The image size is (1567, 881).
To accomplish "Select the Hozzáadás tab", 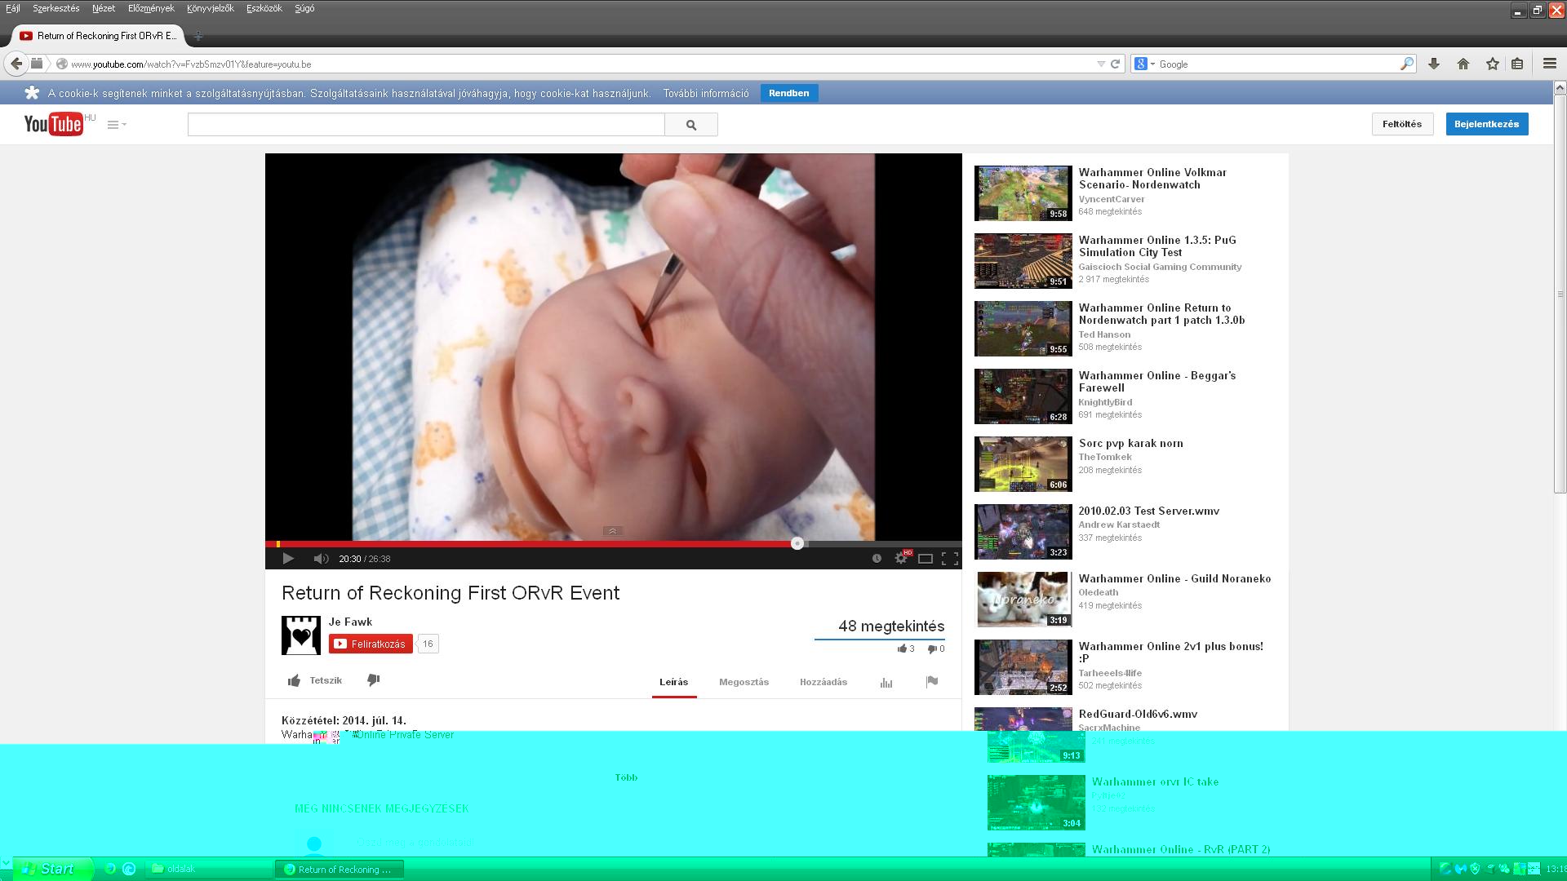I will (x=823, y=682).
